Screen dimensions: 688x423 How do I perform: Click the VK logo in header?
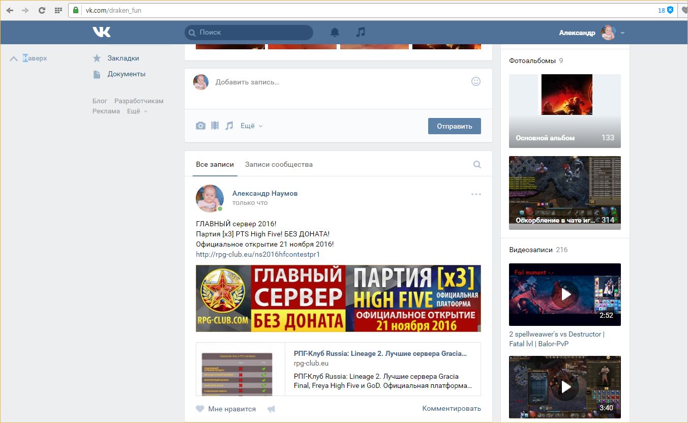pos(101,32)
